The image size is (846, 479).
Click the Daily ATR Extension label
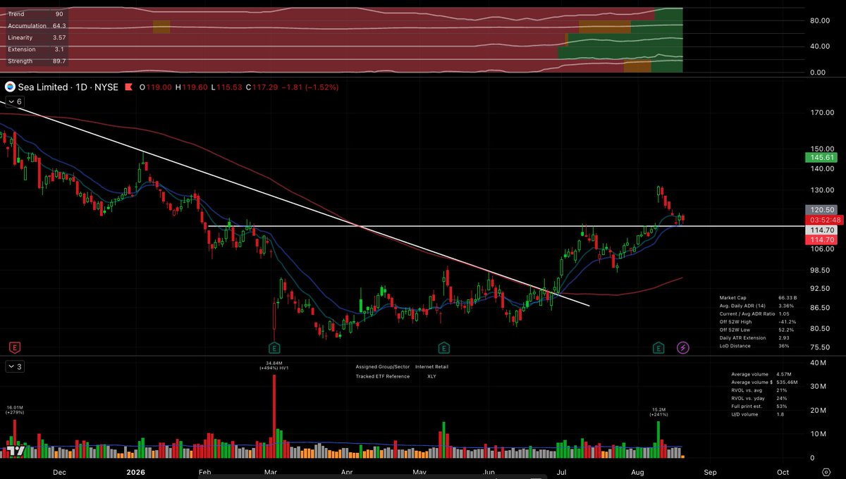click(742, 337)
